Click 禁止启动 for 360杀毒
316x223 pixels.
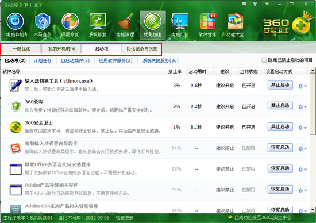pyautogui.click(x=280, y=106)
